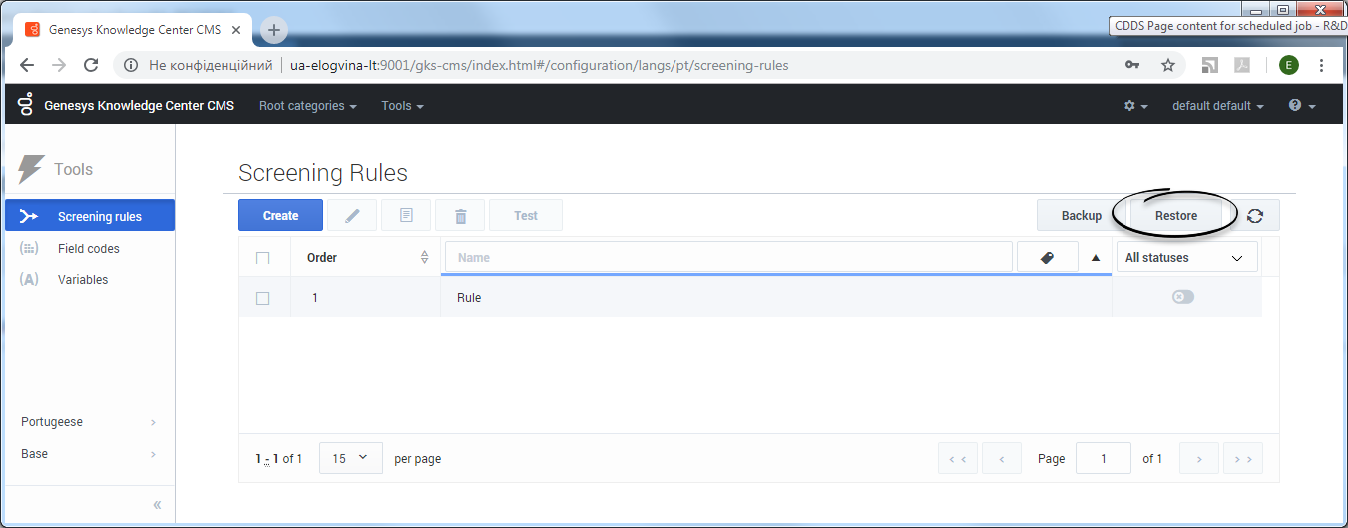Collapse the sidebar with double-chevron icon

click(157, 505)
